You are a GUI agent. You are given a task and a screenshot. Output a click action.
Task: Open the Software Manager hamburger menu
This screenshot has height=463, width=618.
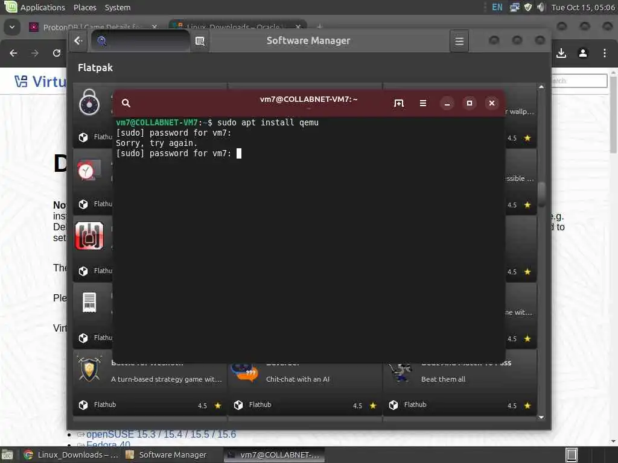point(459,41)
